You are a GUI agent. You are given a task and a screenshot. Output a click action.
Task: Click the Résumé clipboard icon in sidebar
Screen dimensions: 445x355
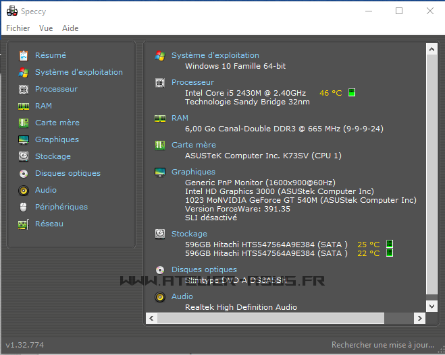[x=24, y=55]
